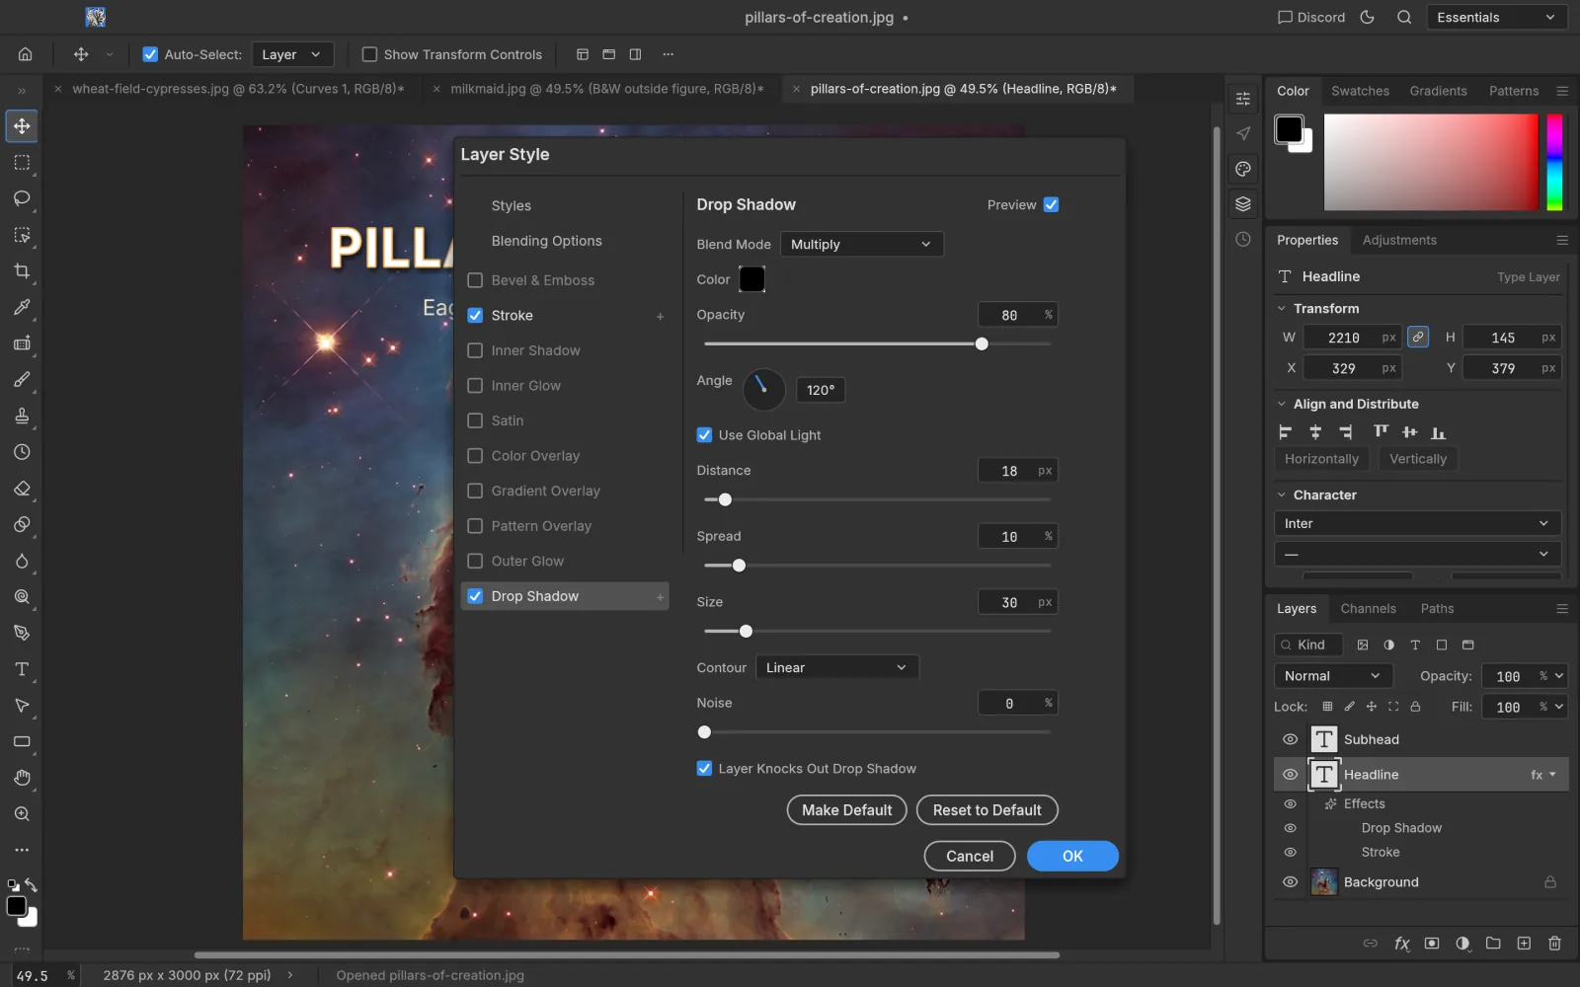Select the Rectangular Marquee tool
This screenshot has width=1580, height=987.
(x=22, y=162)
